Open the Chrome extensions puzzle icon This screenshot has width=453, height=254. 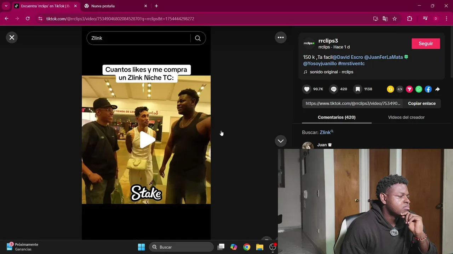point(409,19)
